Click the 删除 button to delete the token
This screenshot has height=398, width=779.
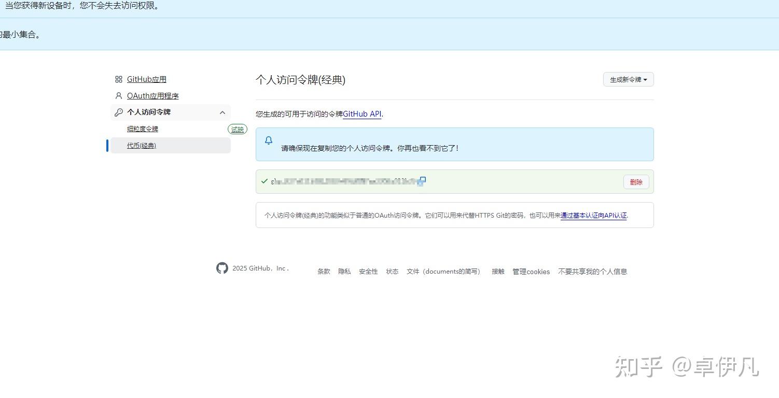click(636, 182)
